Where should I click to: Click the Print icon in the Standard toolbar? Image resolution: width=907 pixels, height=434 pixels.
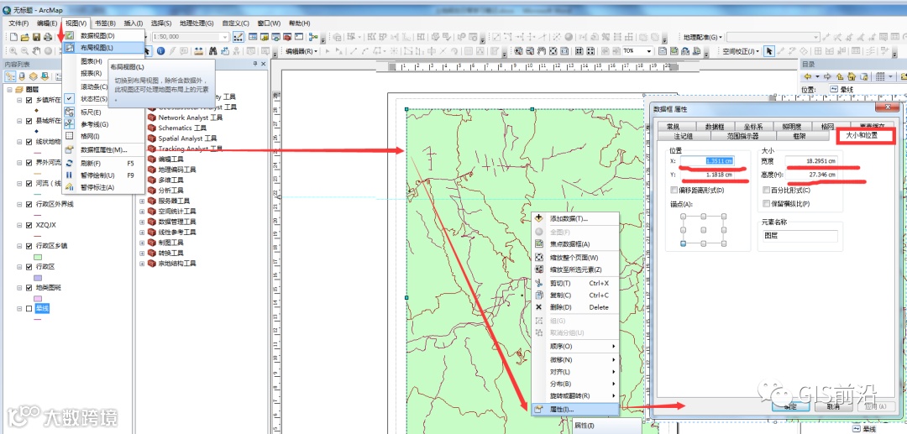(x=46, y=37)
